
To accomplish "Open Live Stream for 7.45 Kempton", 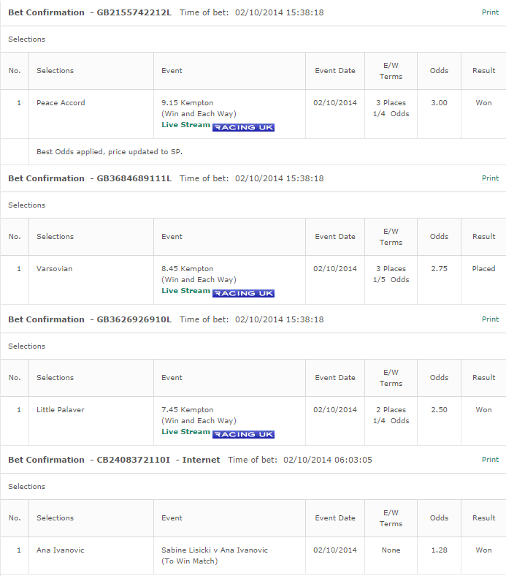I will [x=185, y=432].
